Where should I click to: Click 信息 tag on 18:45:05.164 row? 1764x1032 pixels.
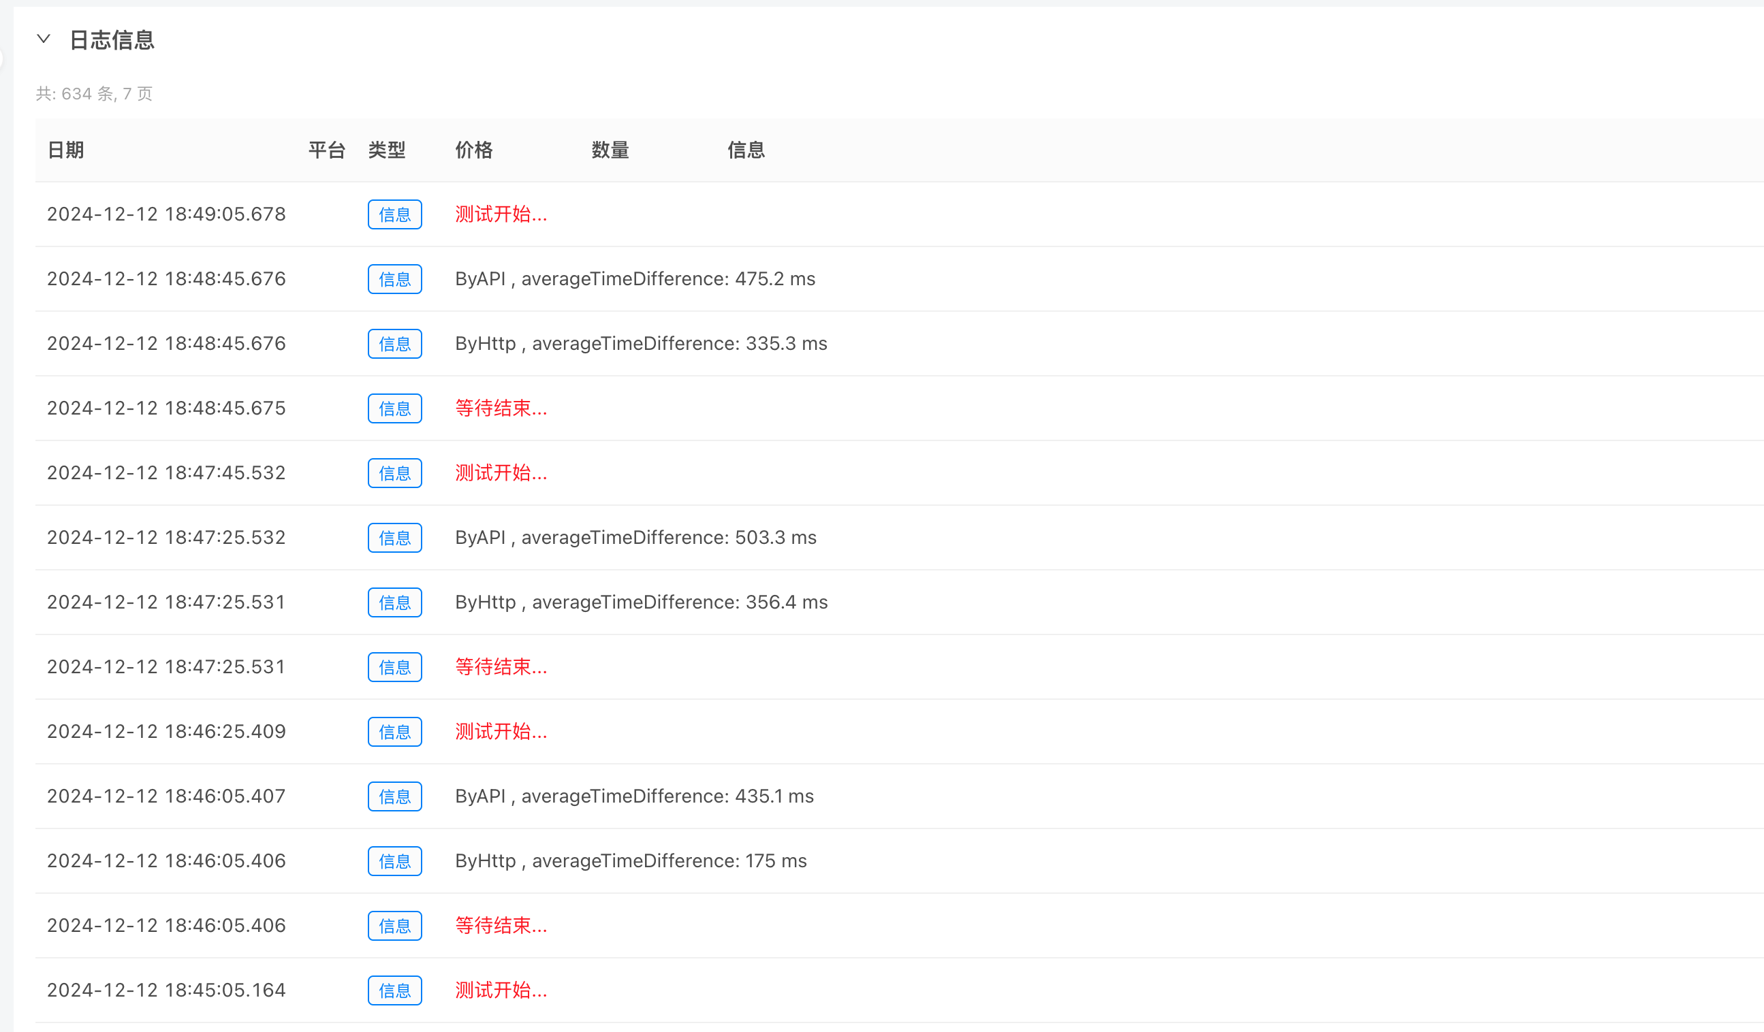tap(395, 990)
